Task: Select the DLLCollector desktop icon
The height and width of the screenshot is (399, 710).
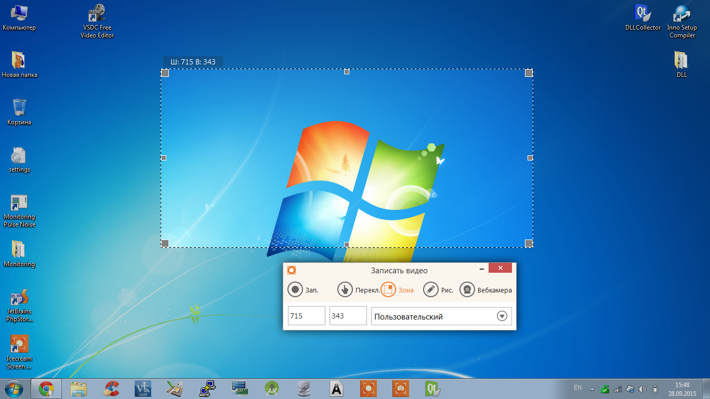Action: [643, 17]
